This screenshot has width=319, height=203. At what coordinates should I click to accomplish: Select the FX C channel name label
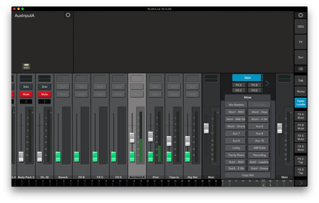click(x=100, y=177)
